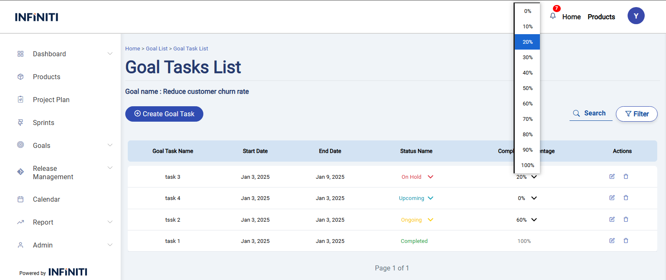Open the user avatar Y menu
666x280 pixels.
coord(636,16)
